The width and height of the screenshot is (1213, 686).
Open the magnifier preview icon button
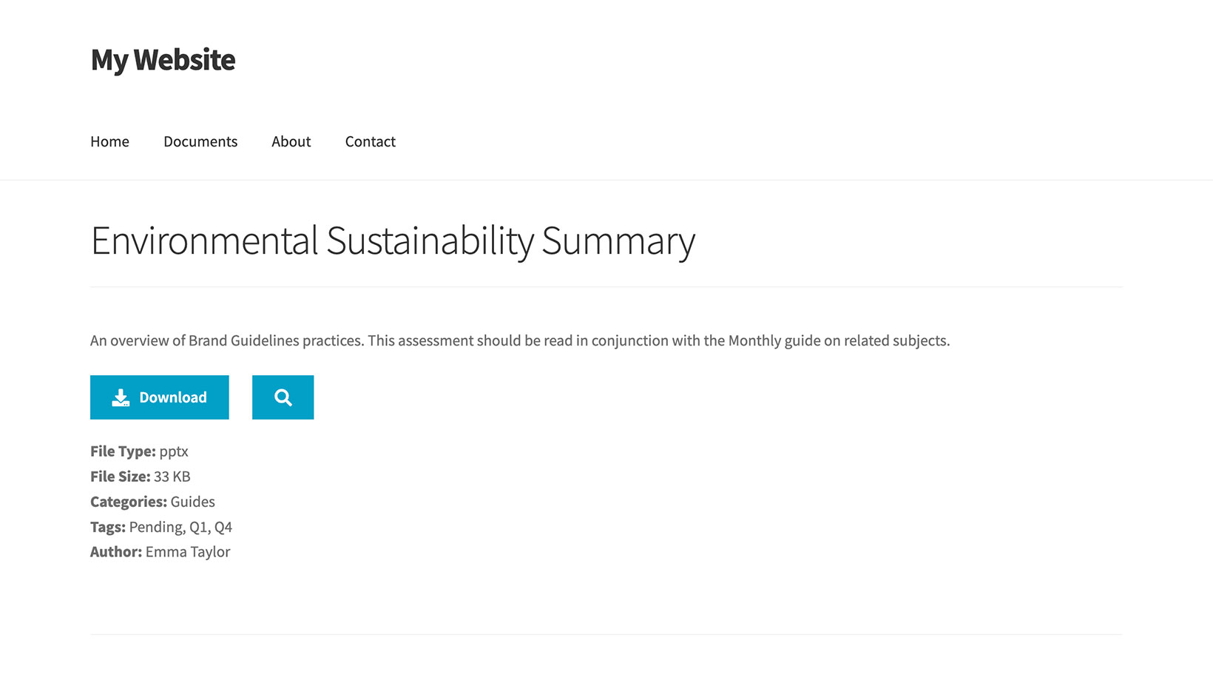(x=283, y=397)
